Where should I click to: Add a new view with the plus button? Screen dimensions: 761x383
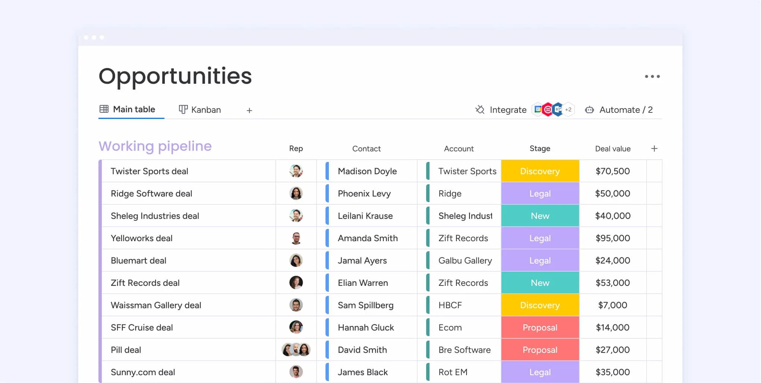click(249, 110)
